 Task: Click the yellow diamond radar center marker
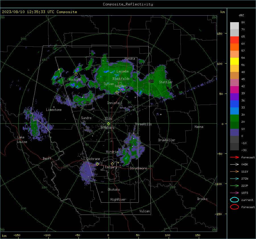[108, 124]
